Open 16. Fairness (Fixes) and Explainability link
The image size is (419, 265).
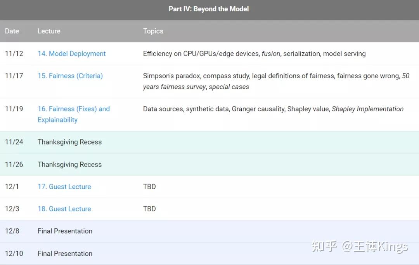click(73, 109)
